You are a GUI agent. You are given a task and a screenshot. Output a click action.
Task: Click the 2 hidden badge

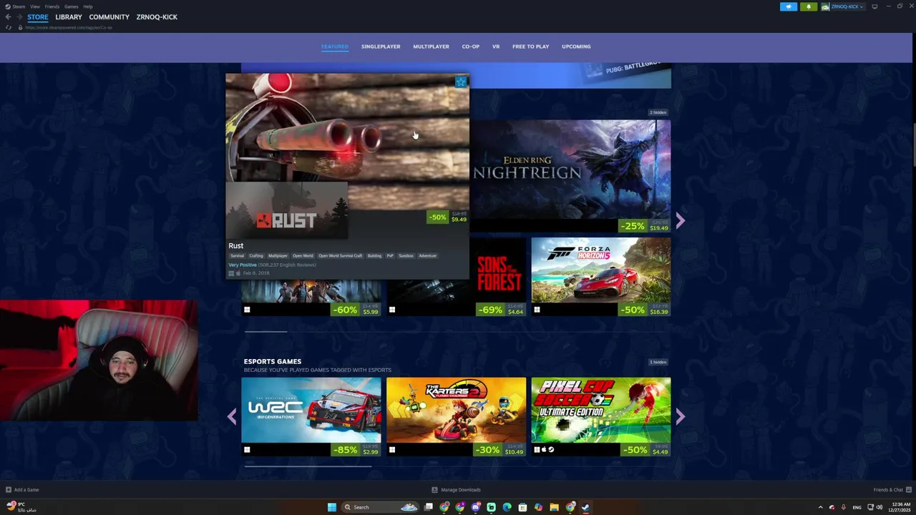coord(658,112)
